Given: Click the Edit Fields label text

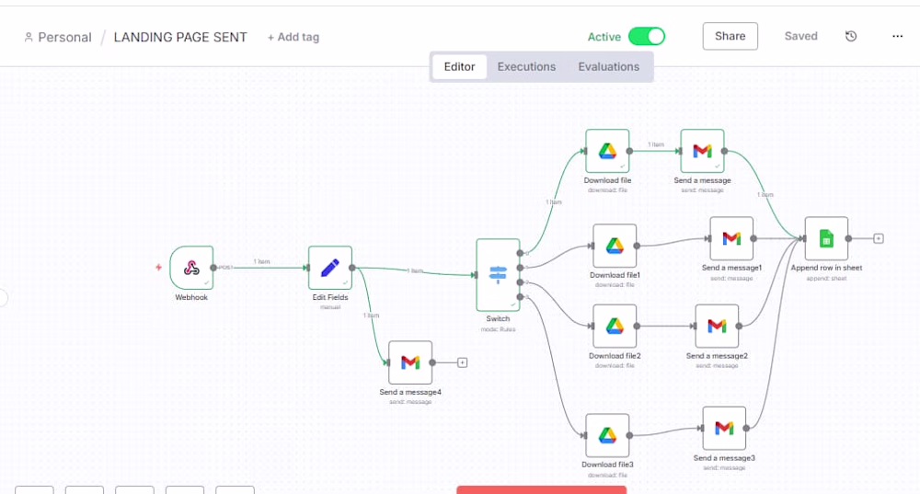Looking at the screenshot, I should [x=329, y=297].
